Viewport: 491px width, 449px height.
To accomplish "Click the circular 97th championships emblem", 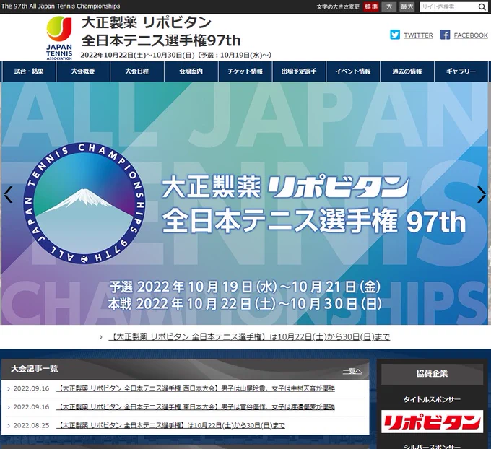I will [84, 204].
